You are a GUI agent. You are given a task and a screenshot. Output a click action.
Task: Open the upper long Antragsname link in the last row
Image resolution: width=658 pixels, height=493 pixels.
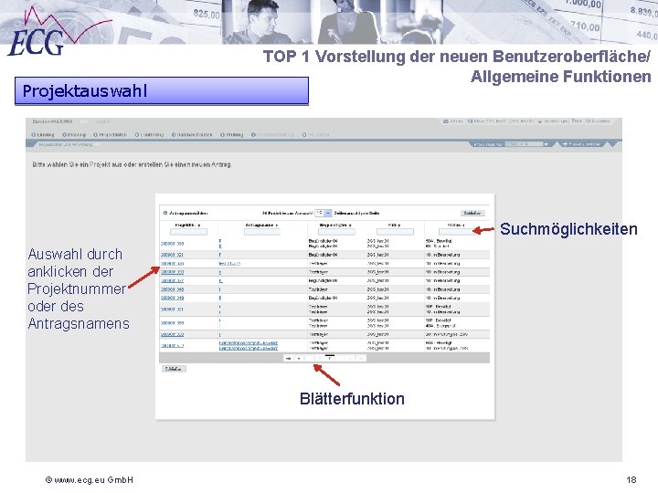click(x=248, y=343)
